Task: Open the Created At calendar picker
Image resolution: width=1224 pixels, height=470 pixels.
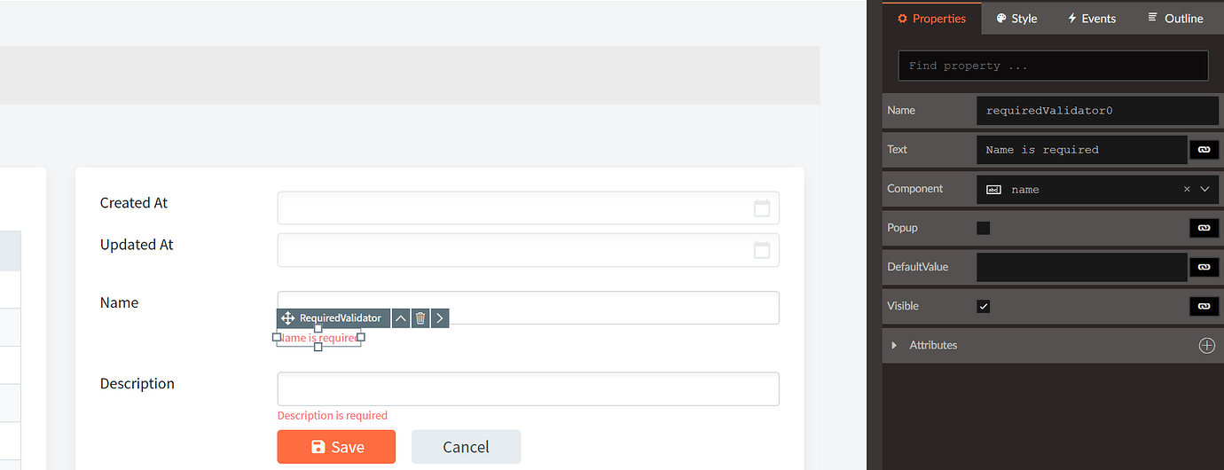Action: tap(761, 208)
